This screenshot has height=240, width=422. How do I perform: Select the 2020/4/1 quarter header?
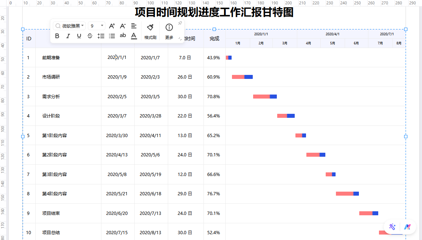click(332, 34)
